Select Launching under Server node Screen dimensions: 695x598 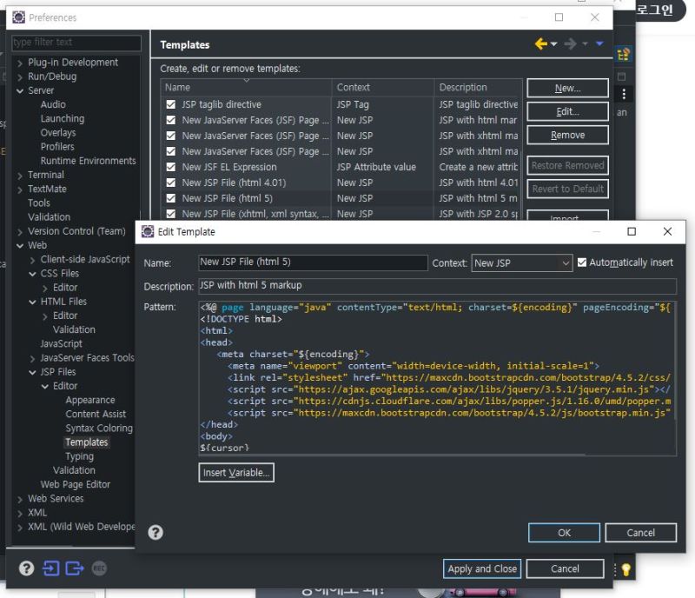pyautogui.click(x=62, y=118)
